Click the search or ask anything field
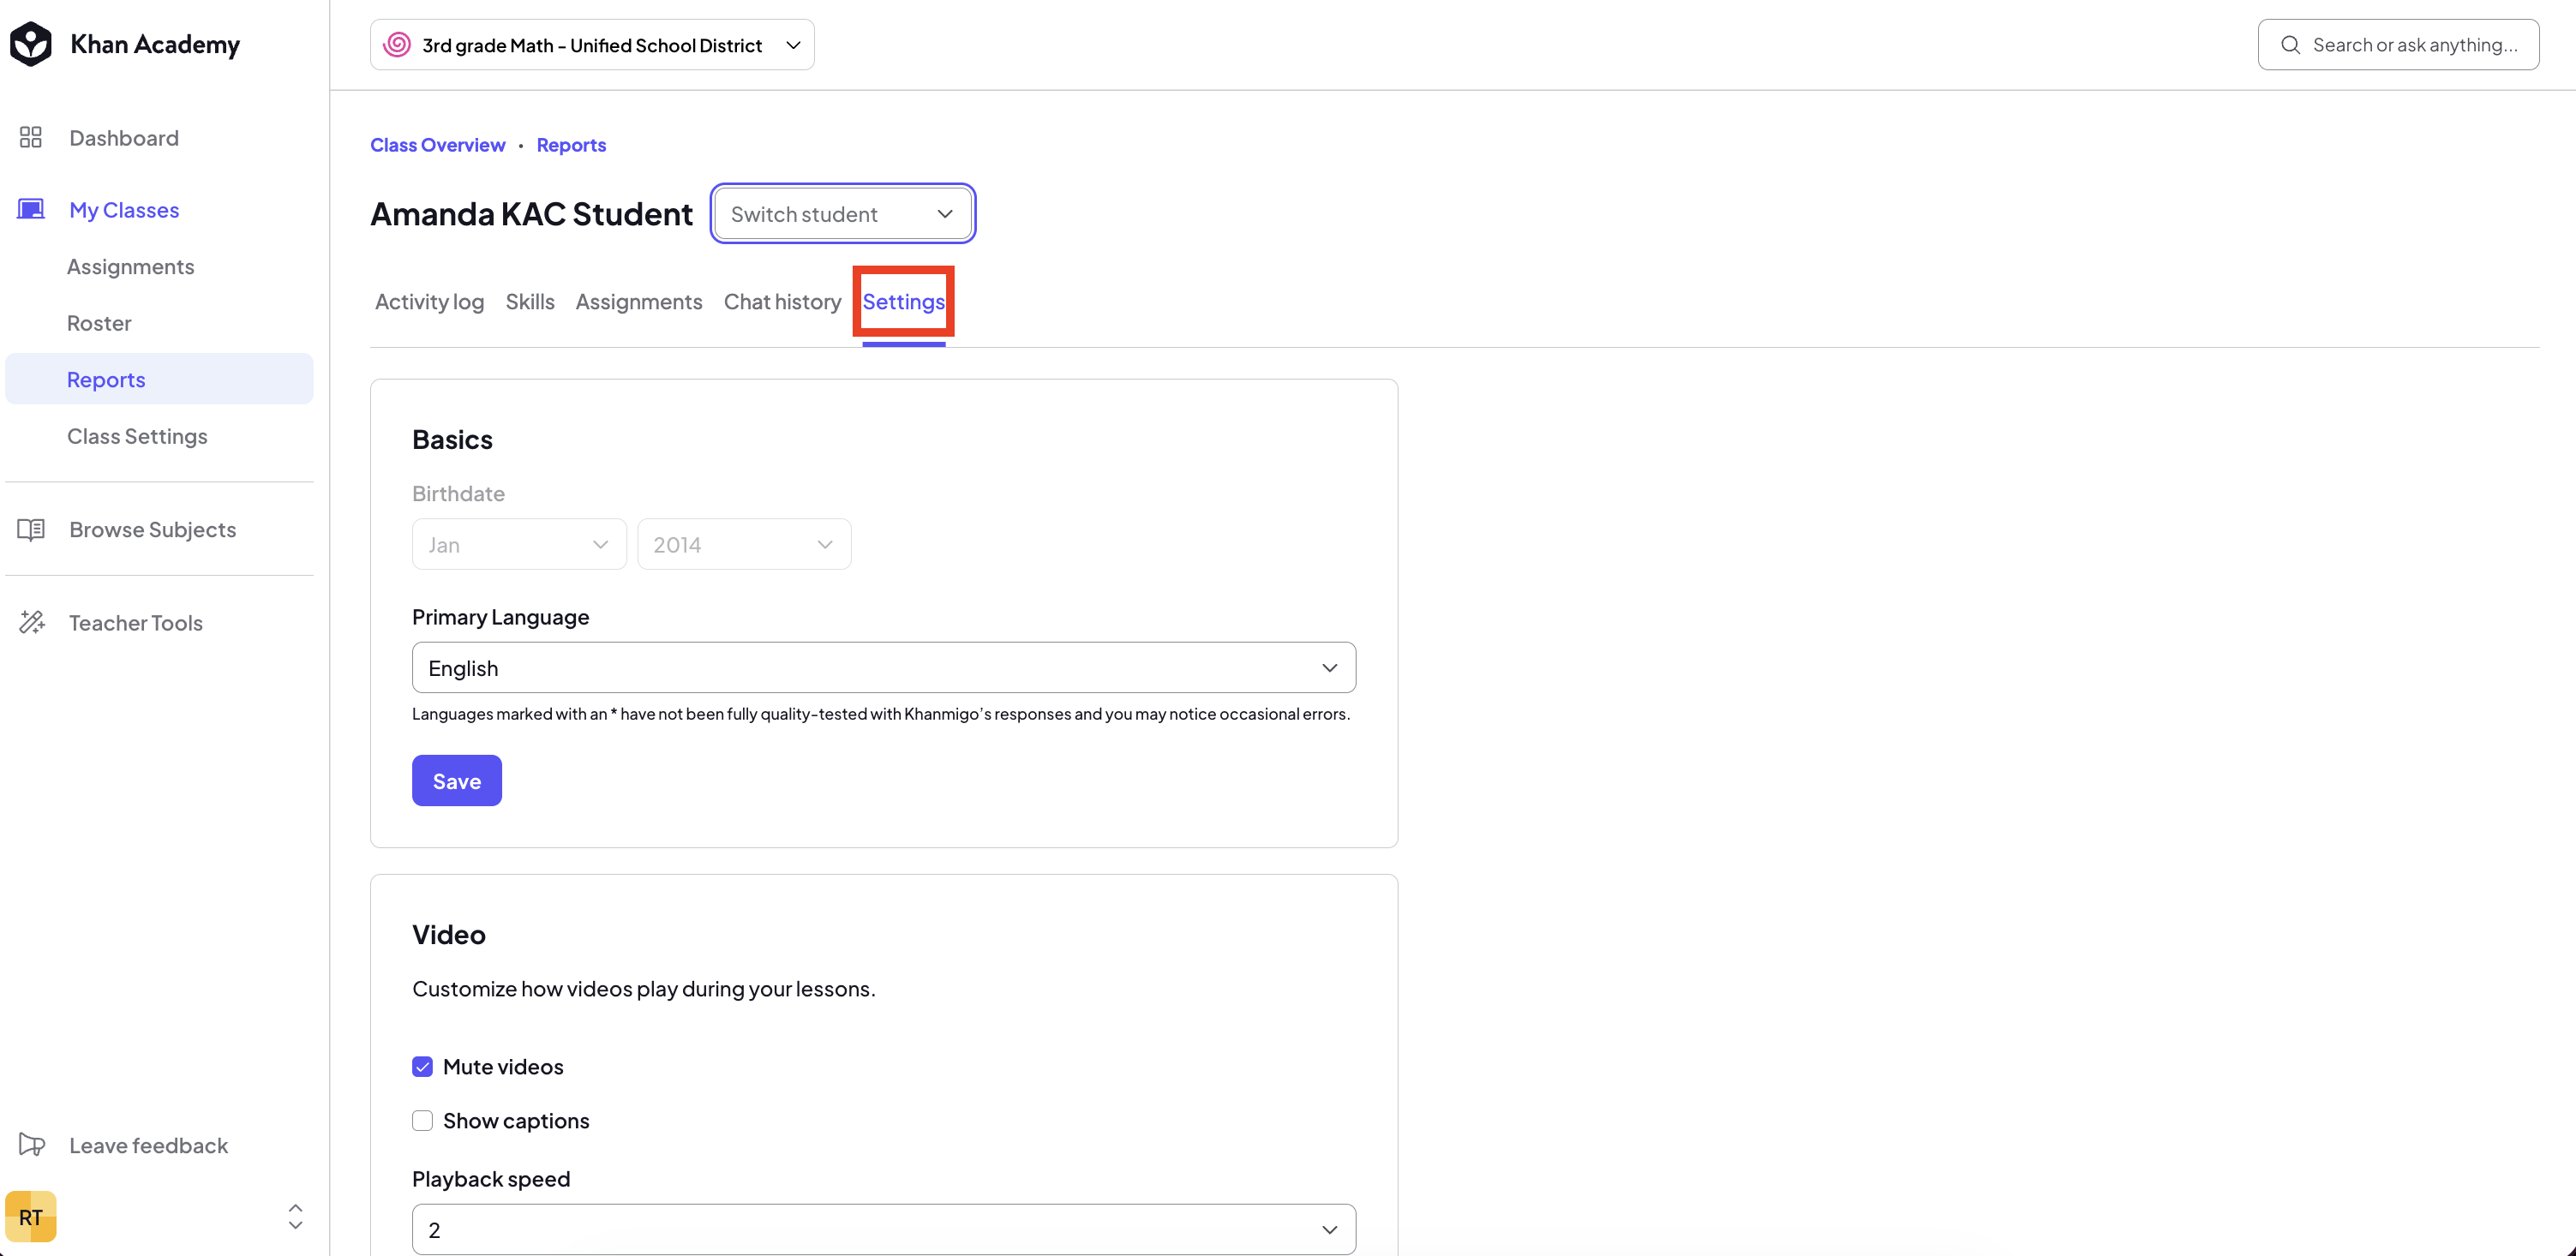The image size is (2576, 1256). click(2398, 45)
